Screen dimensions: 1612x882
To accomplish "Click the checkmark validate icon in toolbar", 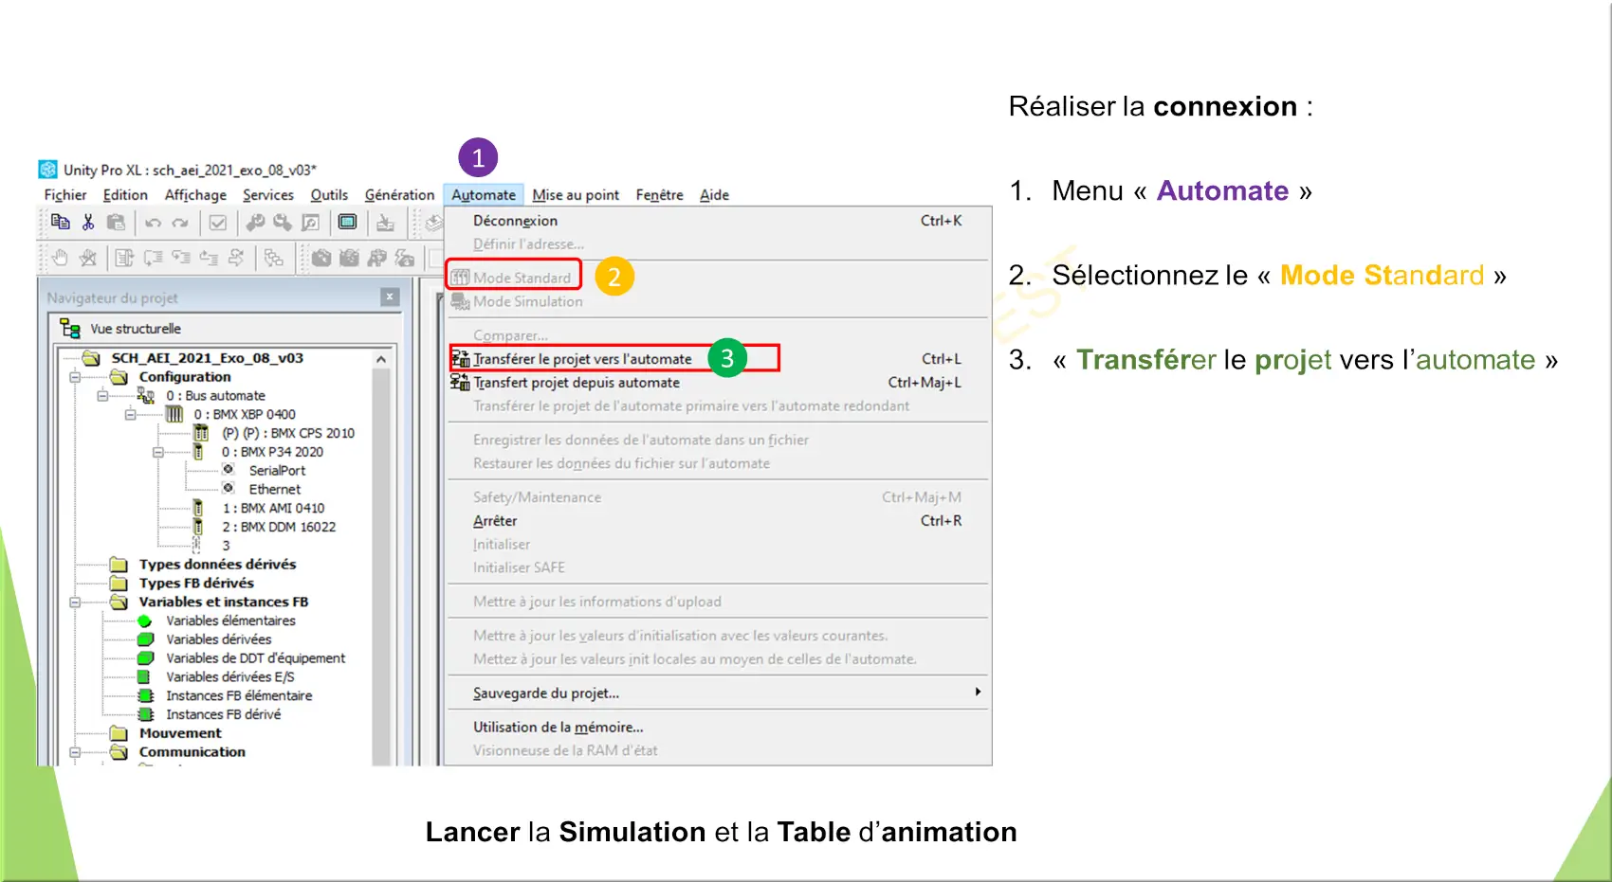I will 218,223.
